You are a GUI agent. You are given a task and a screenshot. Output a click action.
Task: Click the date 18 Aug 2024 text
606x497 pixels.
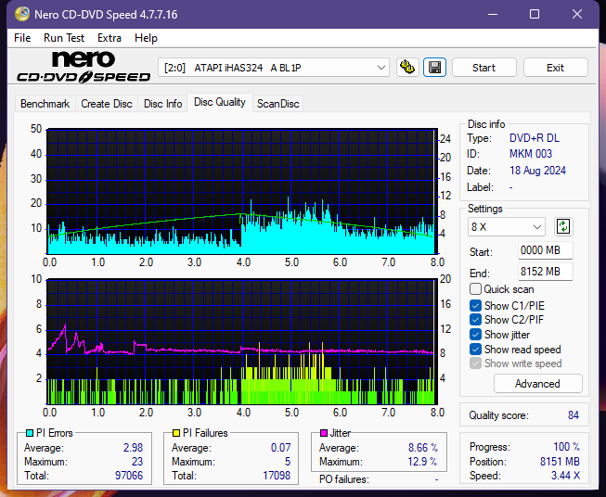point(537,171)
